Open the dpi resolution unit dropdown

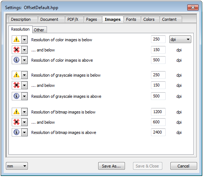180,39
